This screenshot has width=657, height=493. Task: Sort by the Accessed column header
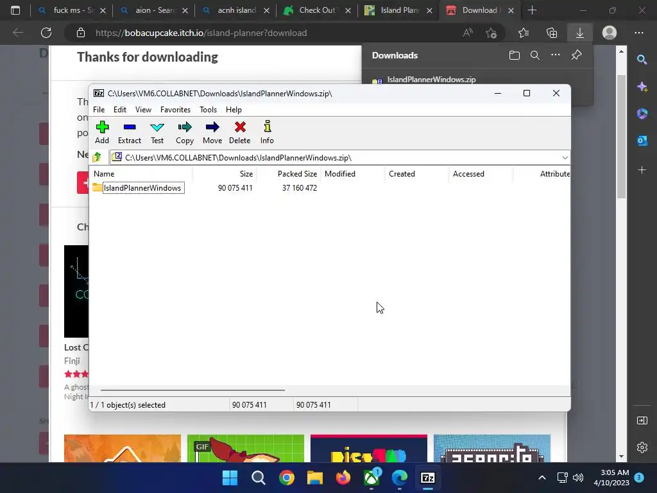coord(481,174)
